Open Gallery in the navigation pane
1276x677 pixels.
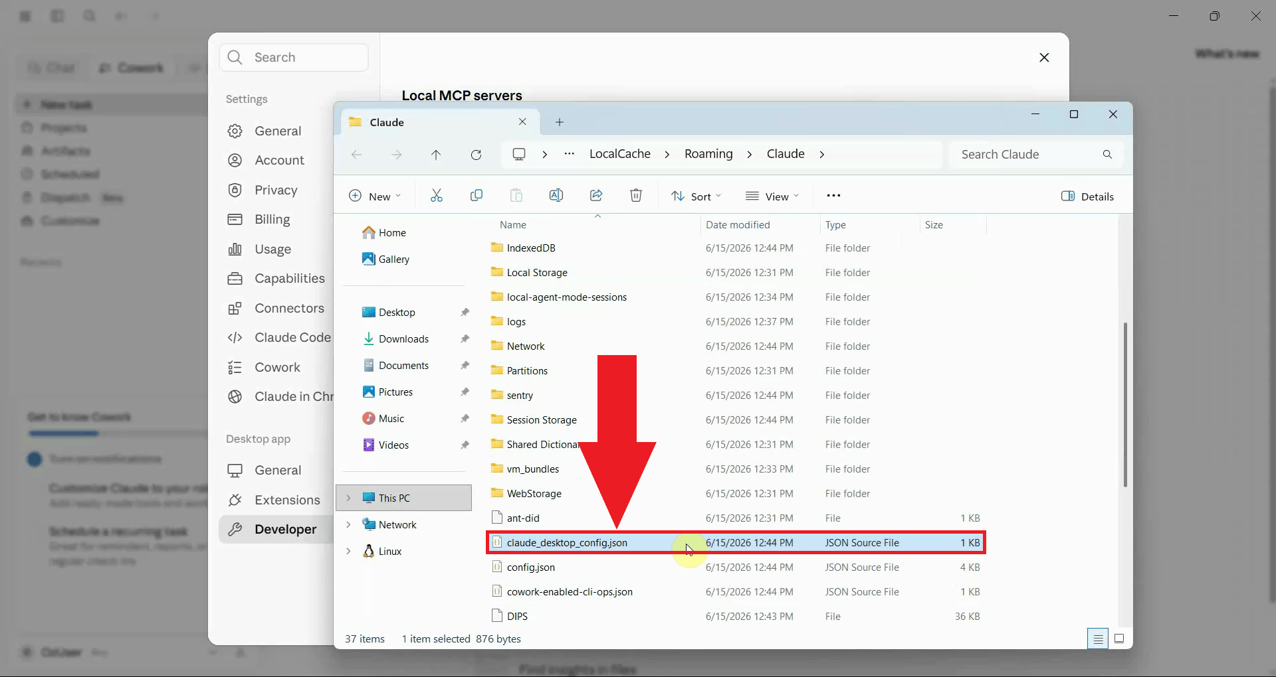pyautogui.click(x=385, y=260)
